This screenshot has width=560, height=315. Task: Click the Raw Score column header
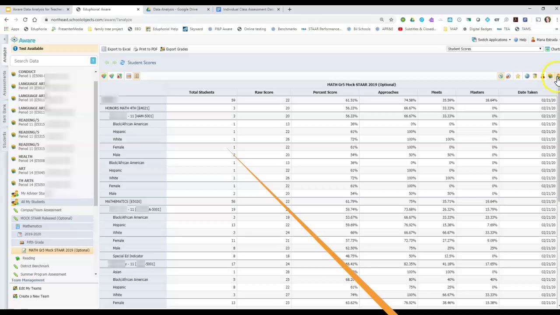pos(264,92)
